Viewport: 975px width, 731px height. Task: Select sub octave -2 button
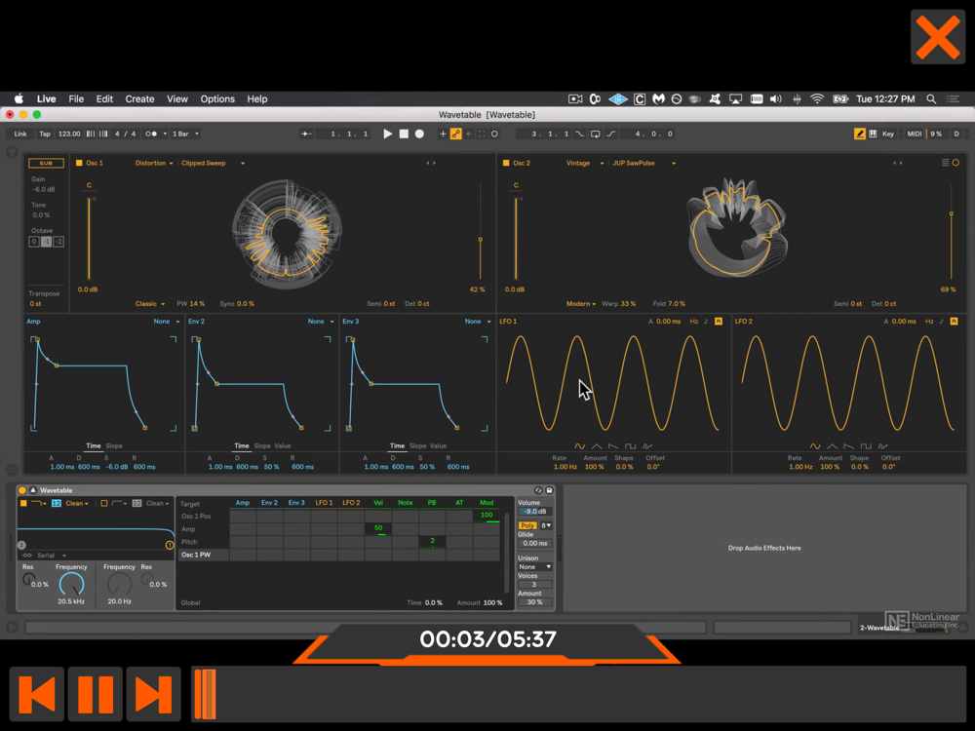pyautogui.click(x=58, y=242)
